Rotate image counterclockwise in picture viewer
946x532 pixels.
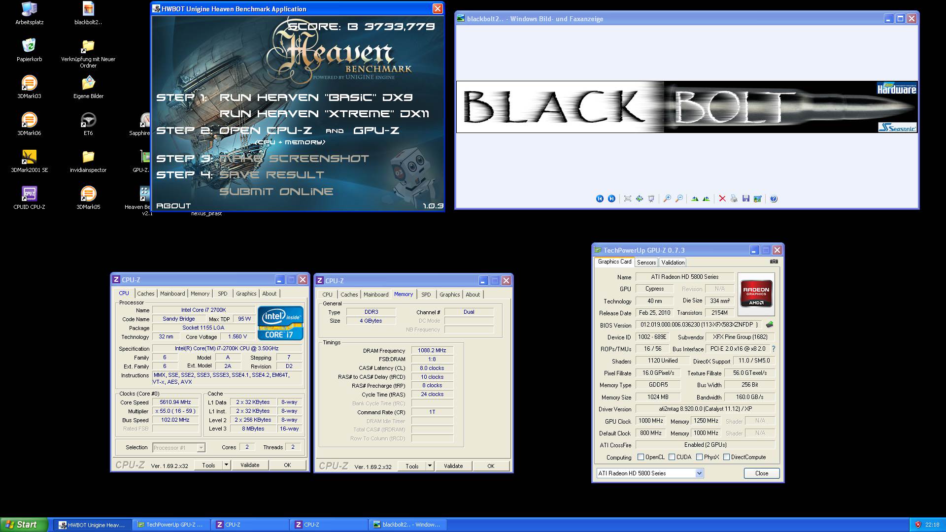[x=707, y=199]
